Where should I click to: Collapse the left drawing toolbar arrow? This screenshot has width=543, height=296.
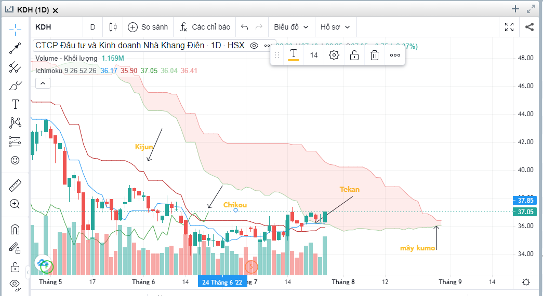pyautogui.click(x=28, y=273)
